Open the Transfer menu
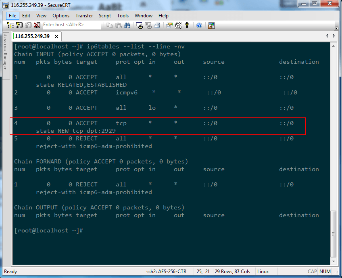 coord(84,16)
